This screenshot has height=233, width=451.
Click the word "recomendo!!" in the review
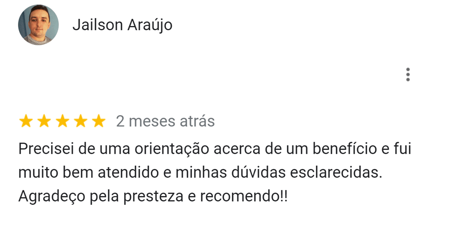click(243, 197)
